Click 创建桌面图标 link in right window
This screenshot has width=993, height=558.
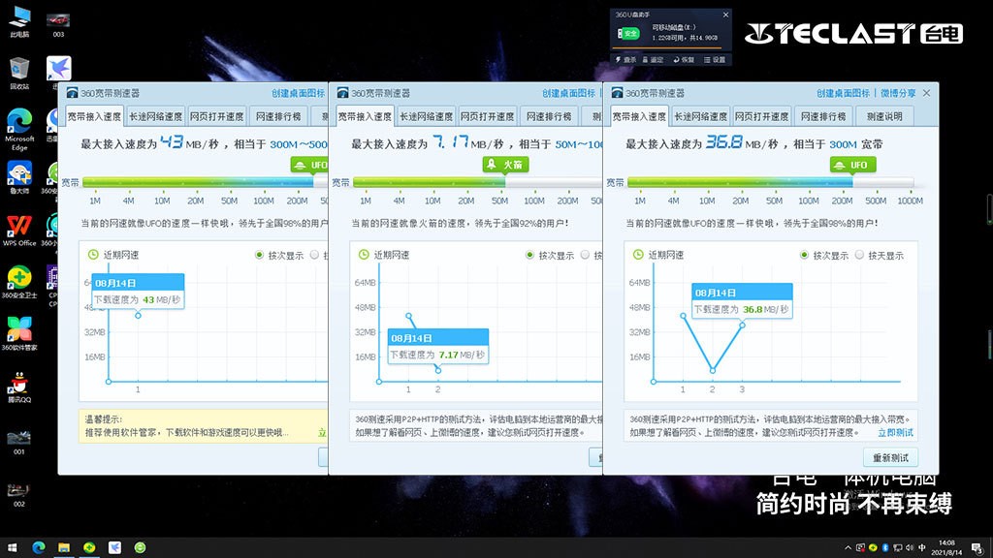click(843, 93)
